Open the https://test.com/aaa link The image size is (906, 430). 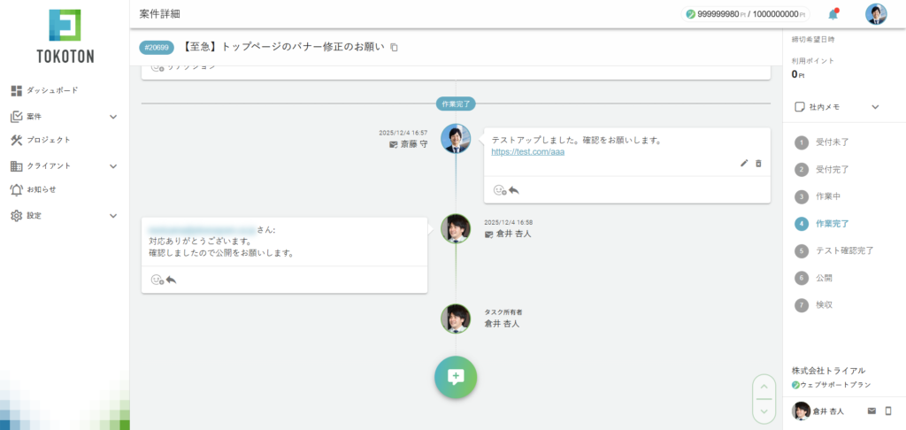point(527,152)
